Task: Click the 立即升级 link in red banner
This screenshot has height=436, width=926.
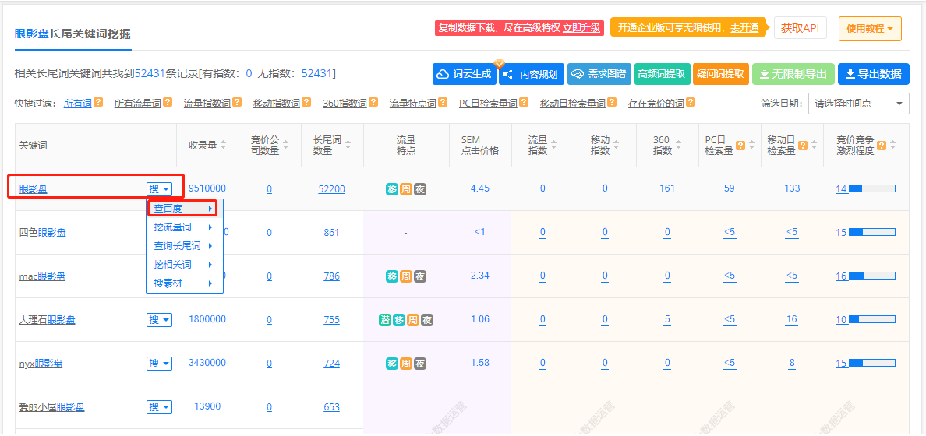Action: click(x=581, y=28)
